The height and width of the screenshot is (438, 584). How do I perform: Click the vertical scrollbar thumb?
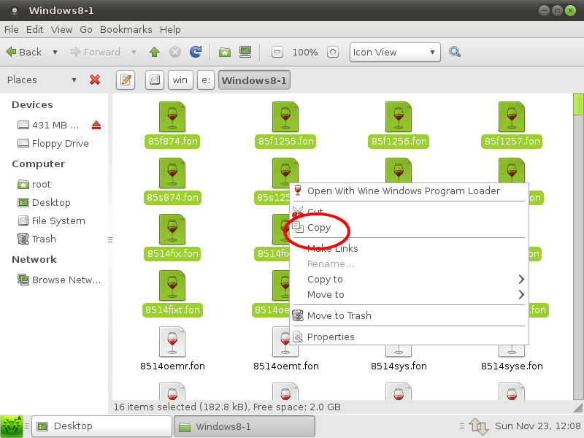tap(578, 104)
